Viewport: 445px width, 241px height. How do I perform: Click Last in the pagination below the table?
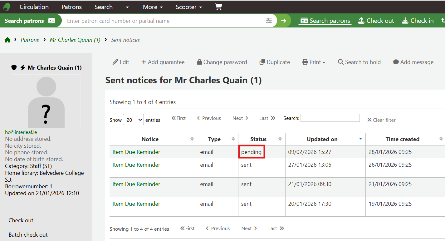coord(276,229)
